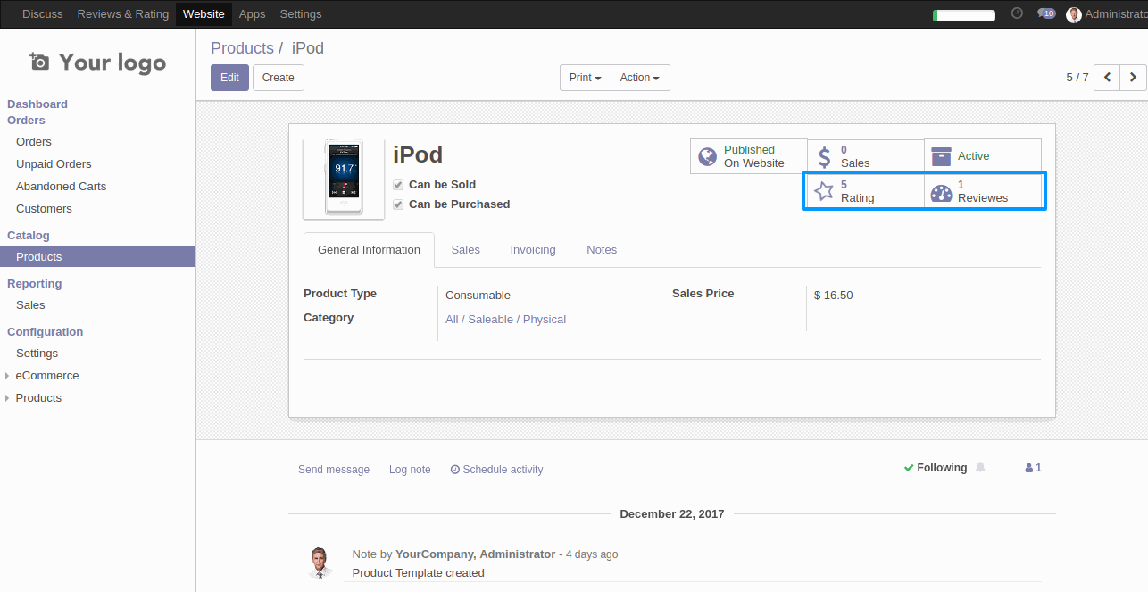Open the followers person icon
The height and width of the screenshot is (592, 1148).
coord(1029,468)
